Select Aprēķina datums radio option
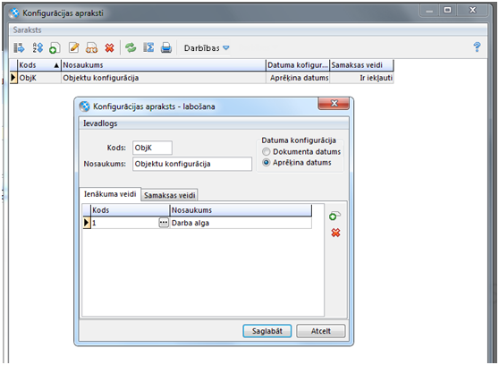Image resolution: width=499 pixels, height=365 pixels. (x=266, y=163)
